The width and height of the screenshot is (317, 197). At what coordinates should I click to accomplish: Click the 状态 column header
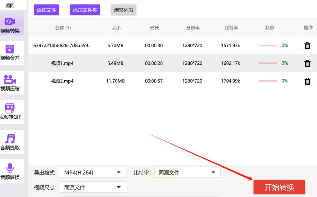click(x=270, y=28)
